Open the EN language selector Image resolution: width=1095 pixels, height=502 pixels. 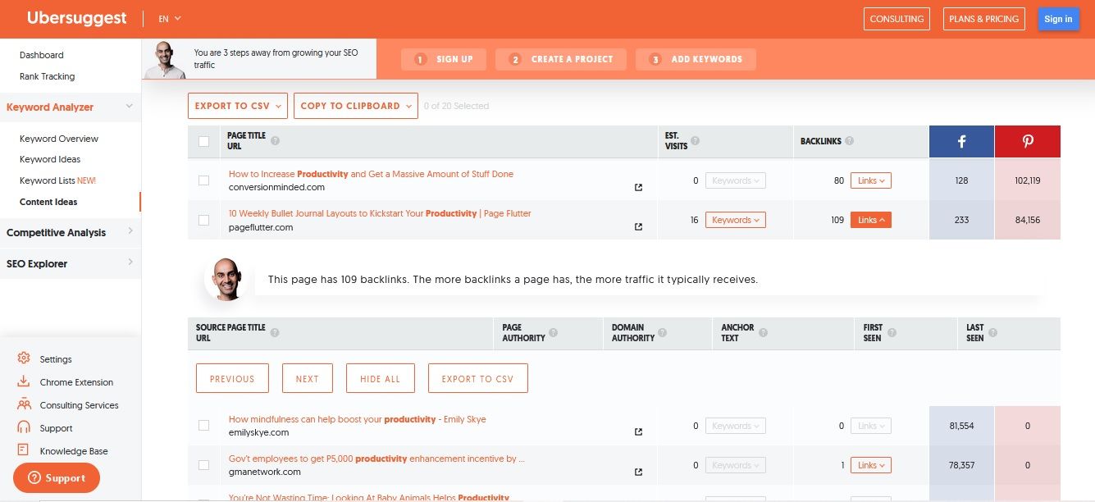pyautogui.click(x=170, y=19)
